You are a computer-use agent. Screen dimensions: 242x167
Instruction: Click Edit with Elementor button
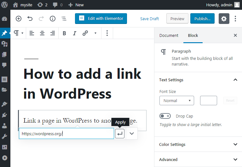[101, 19]
